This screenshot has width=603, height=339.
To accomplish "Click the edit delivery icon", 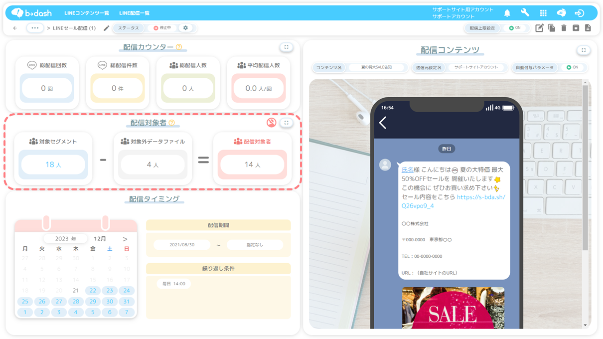I will coord(539,28).
